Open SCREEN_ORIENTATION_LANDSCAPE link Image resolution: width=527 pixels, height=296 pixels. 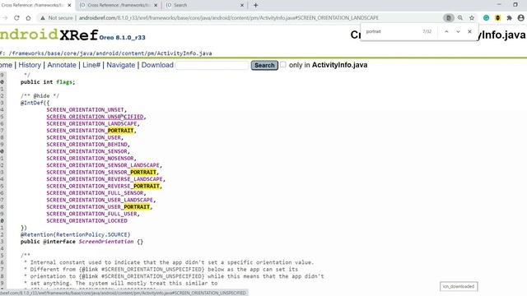[91, 124]
